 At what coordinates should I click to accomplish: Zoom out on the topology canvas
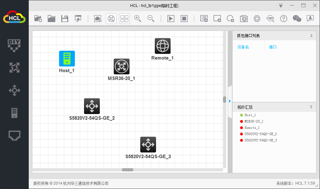click(x=151, y=19)
